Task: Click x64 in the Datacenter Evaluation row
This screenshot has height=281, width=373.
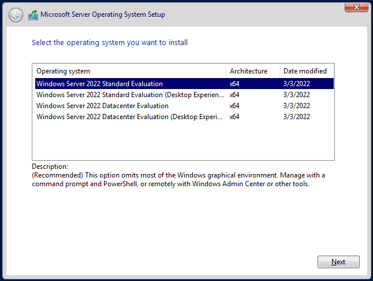Action: (x=234, y=105)
